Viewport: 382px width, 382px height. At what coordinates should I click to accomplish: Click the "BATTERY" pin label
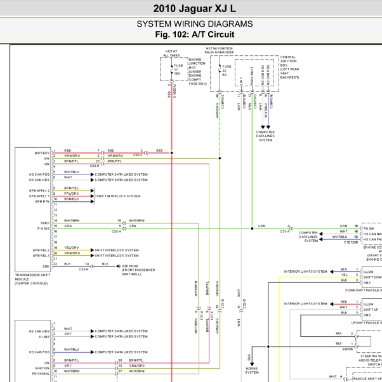point(42,153)
